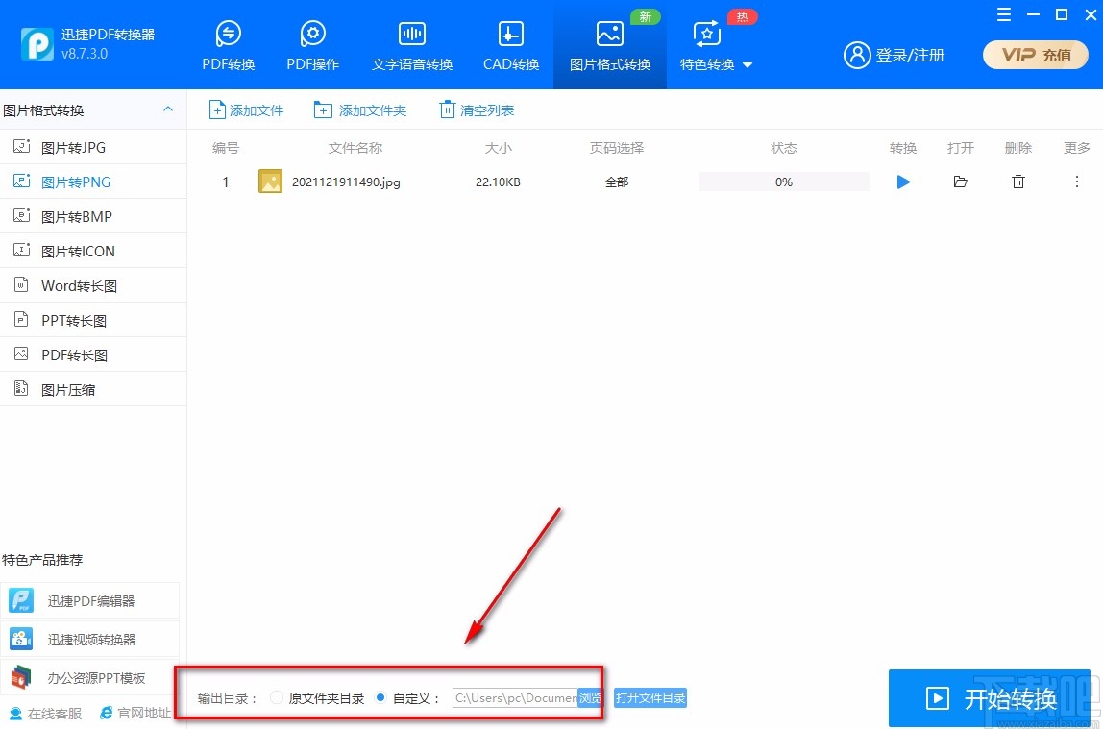Click 打开文件目录 link

pyautogui.click(x=650, y=698)
